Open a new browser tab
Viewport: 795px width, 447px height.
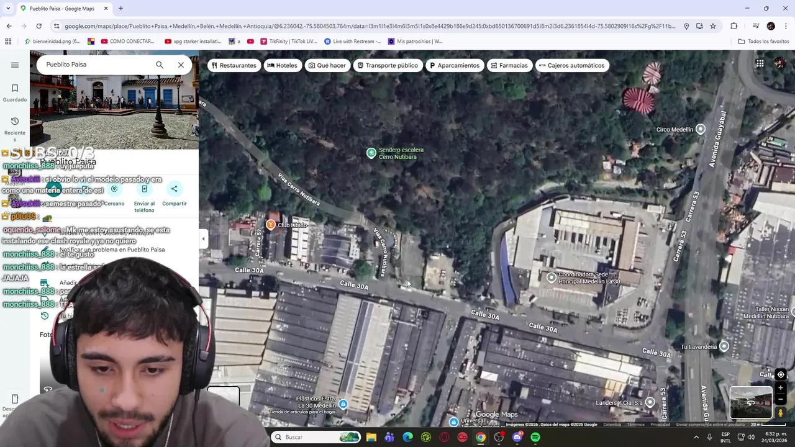point(120,9)
